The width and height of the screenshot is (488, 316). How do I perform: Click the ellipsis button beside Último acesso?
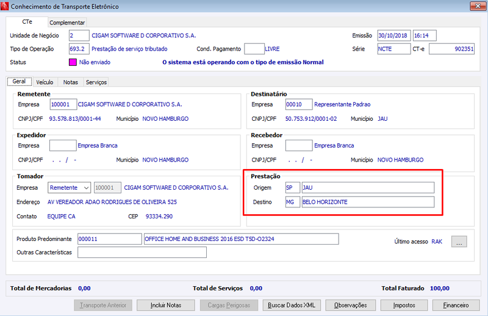[x=459, y=242]
